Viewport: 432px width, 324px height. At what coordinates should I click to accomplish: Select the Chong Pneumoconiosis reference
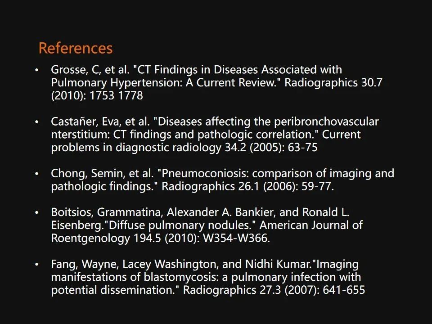pos(223,180)
